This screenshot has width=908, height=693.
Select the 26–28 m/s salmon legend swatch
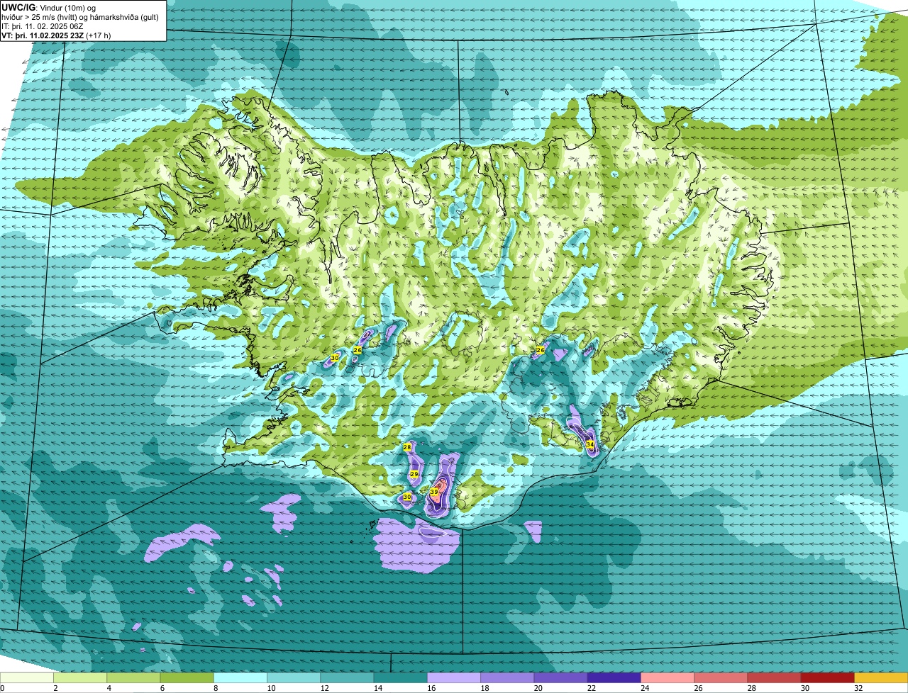coord(721,678)
